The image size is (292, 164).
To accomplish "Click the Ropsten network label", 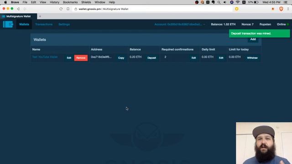I will coord(265,24).
